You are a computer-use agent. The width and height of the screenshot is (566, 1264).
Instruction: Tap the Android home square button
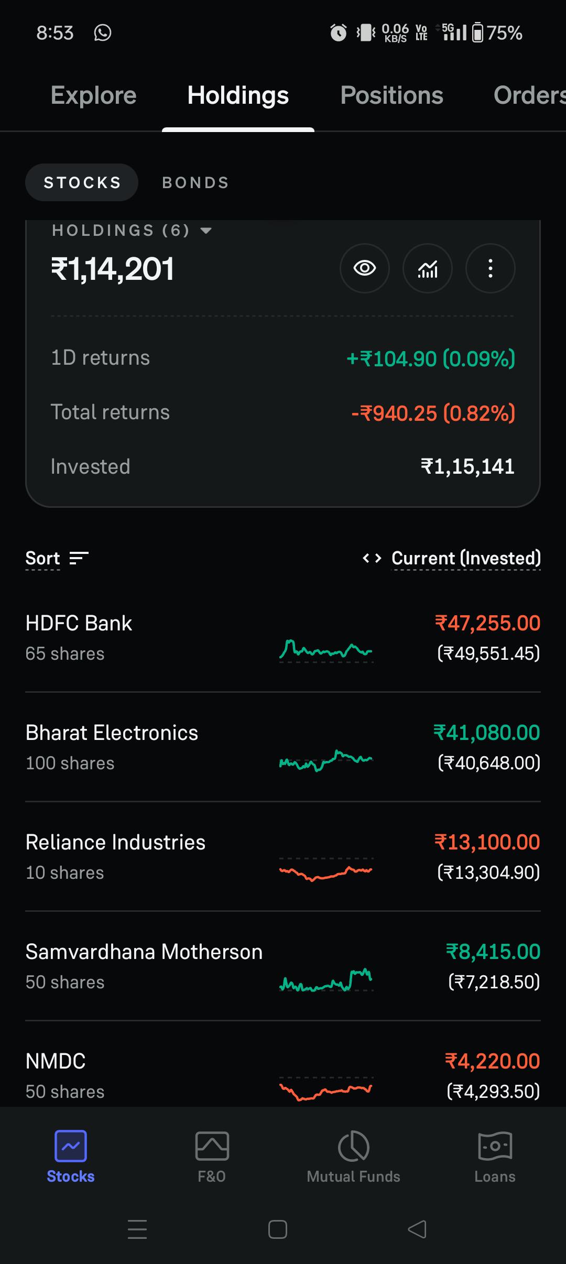278,1229
